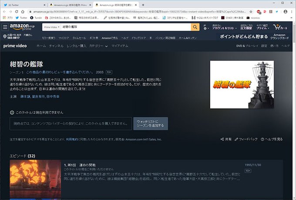Screen dimensions: 296x200
Task: Open the 使い方 link
Action: pyautogui.click(x=274, y=46)
